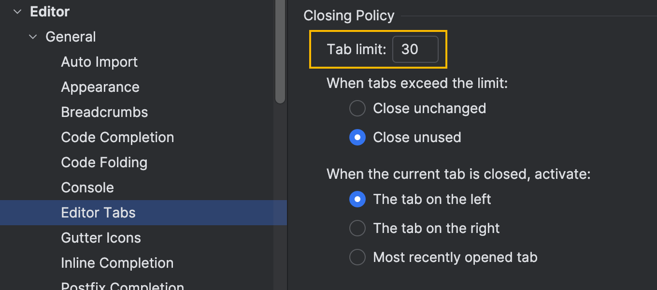Select the Close unused radio button
Screen dimensions: 657x290
pyautogui.click(x=357, y=137)
